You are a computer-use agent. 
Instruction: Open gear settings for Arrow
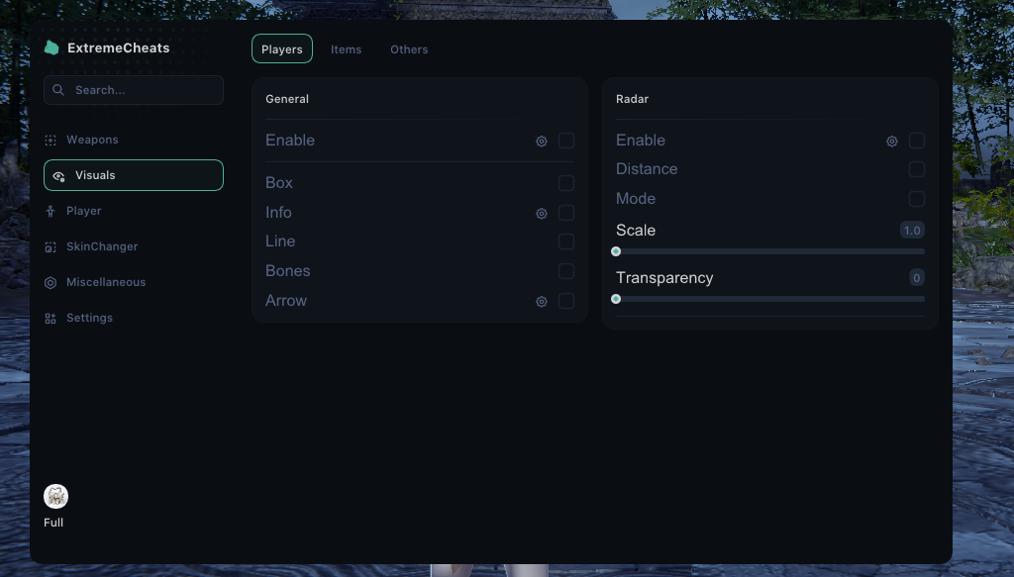point(542,301)
